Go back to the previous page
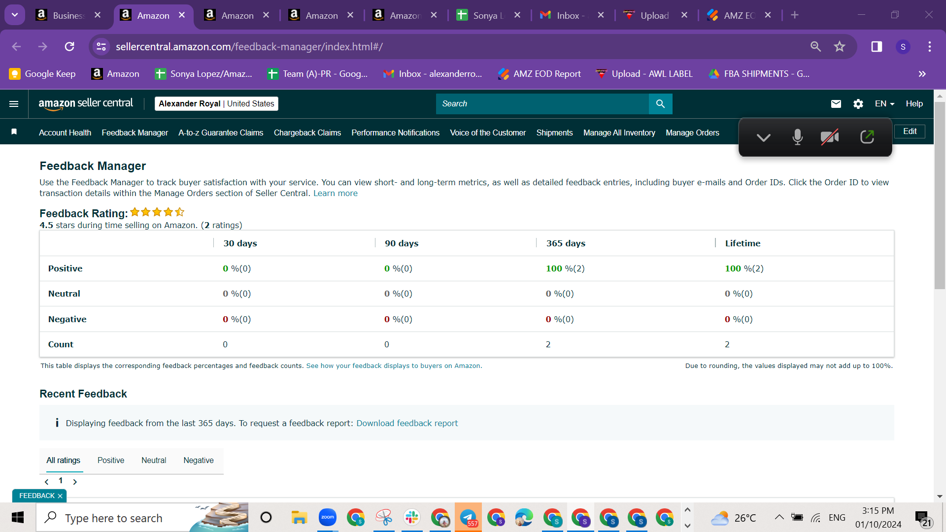 coord(16,46)
